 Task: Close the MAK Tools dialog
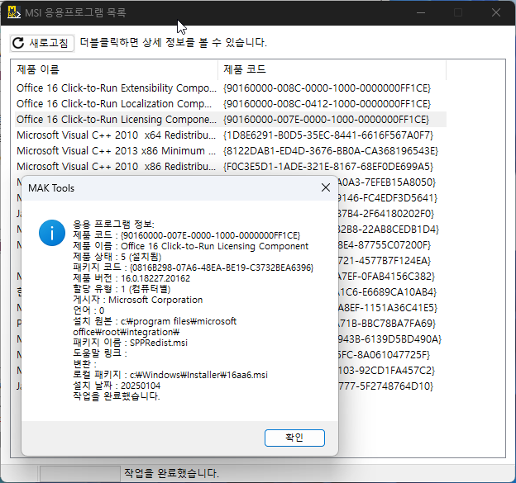click(x=326, y=187)
